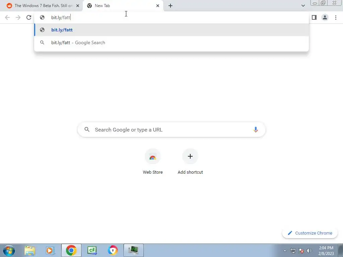Click the globe icon in the address bar
The width and height of the screenshot is (343, 257).
pos(42,17)
